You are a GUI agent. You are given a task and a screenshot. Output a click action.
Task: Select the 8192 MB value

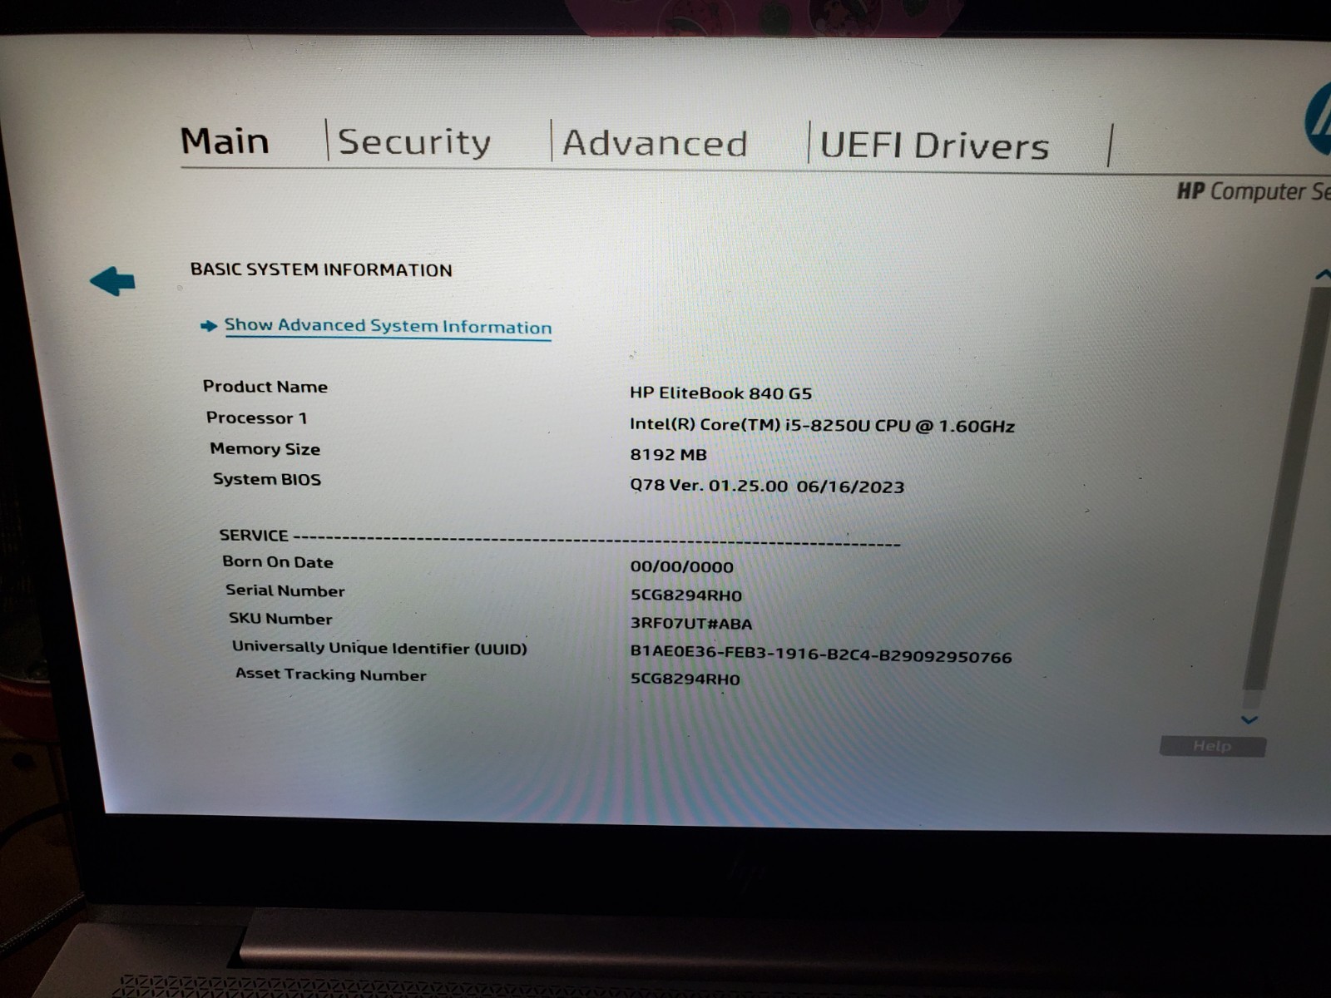[668, 455]
